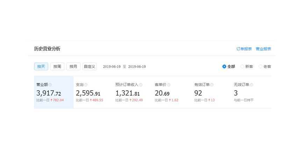Click the 489.55 change figure
Image resolution: width=304 pixels, height=151 pixels.
(x=98, y=100)
